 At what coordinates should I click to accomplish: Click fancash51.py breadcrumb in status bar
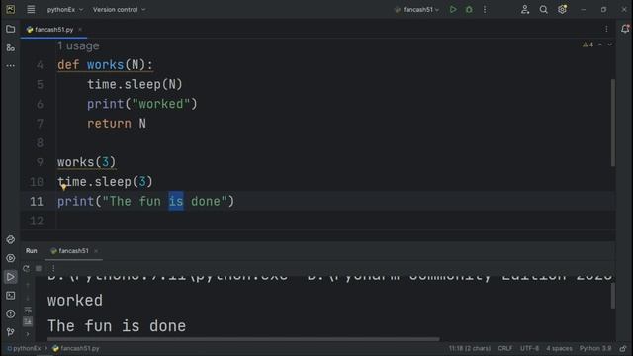point(76,348)
